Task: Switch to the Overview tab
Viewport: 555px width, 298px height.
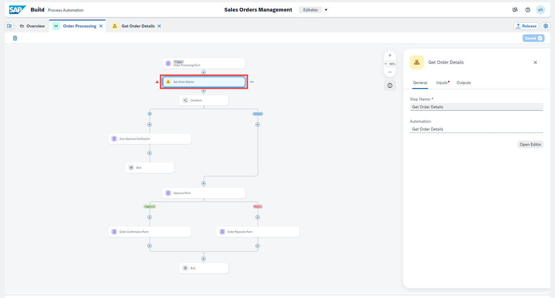Action: click(x=32, y=26)
